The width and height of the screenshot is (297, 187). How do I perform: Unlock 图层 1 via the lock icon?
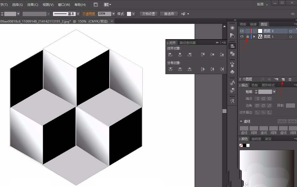(x=247, y=36)
